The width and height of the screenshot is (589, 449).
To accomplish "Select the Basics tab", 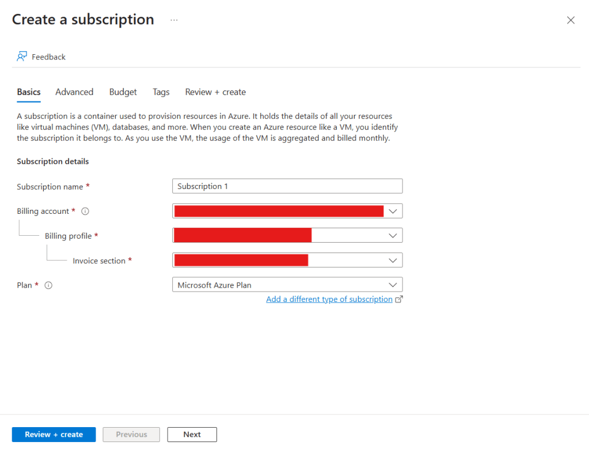I will coord(29,92).
